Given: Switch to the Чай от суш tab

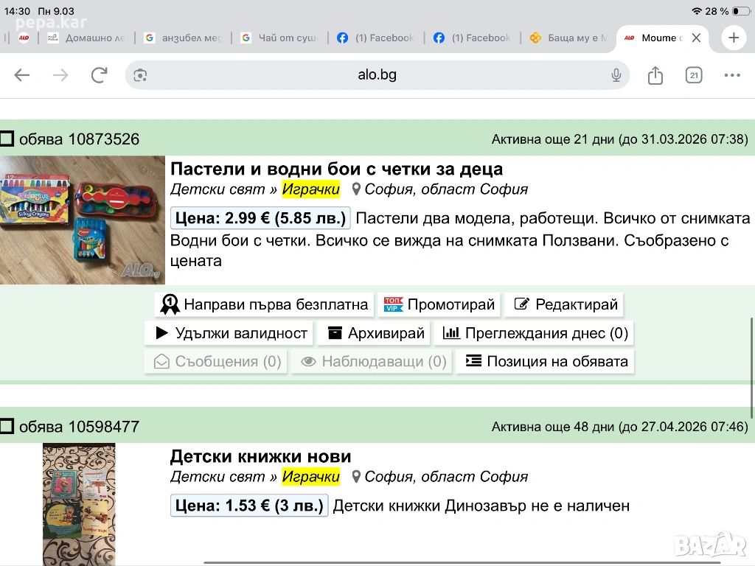Looking at the screenshot, I should (280, 38).
